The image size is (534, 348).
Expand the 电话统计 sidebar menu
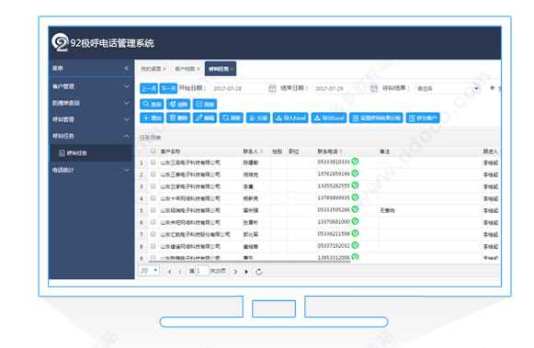click(91, 170)
